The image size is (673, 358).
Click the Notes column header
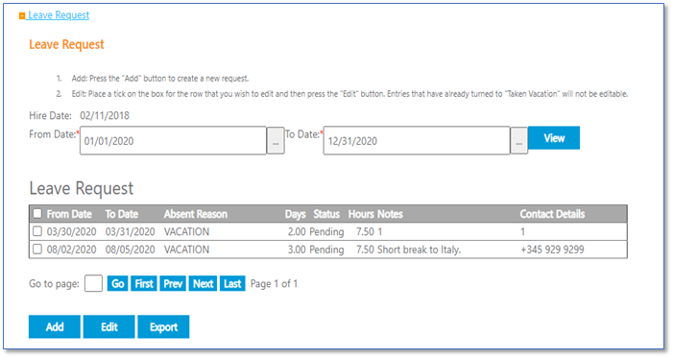(x=390, y=214)
